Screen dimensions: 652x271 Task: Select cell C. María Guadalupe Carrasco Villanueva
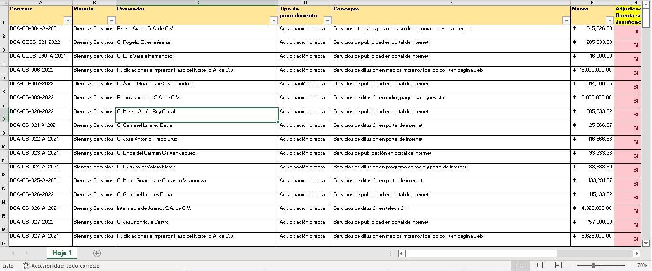point(197,184)
